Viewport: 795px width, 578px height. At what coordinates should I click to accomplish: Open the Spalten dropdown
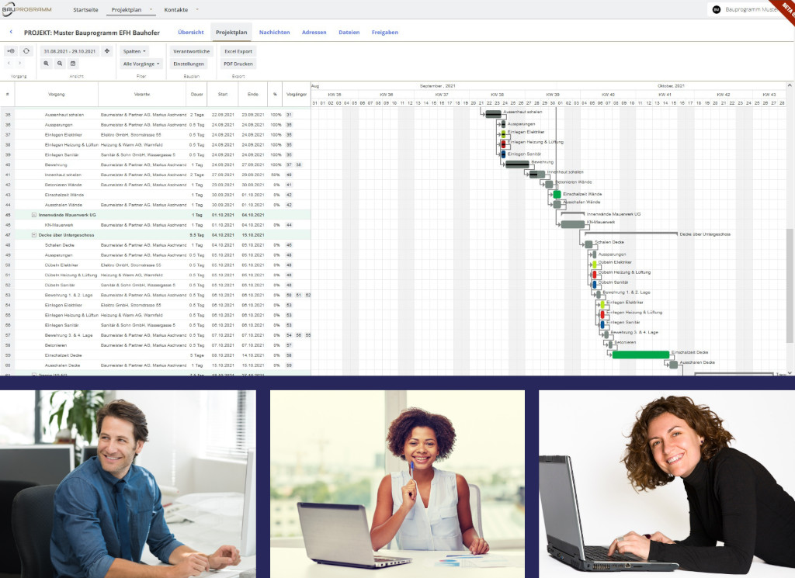click(134, 51)
